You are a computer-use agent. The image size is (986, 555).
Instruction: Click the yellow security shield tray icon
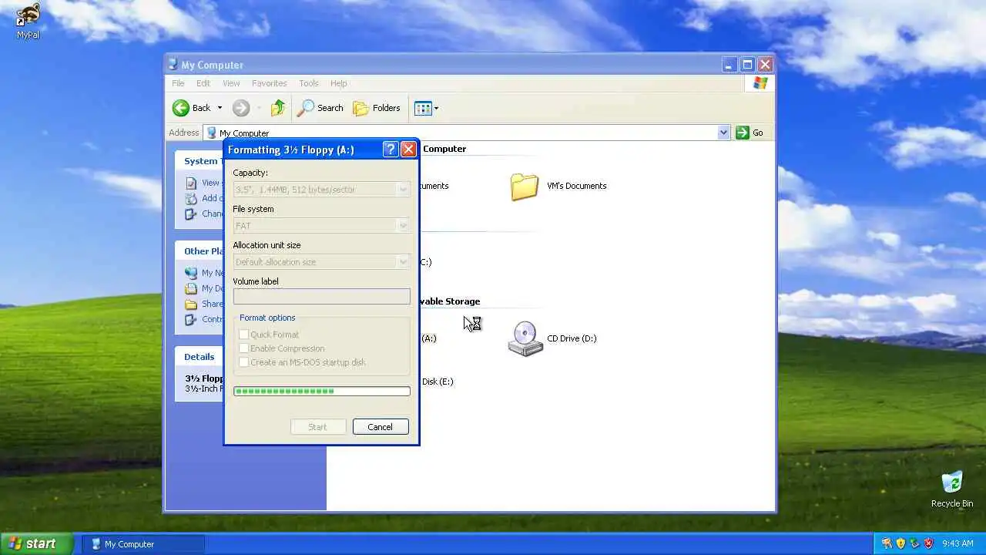click(900, 543)
